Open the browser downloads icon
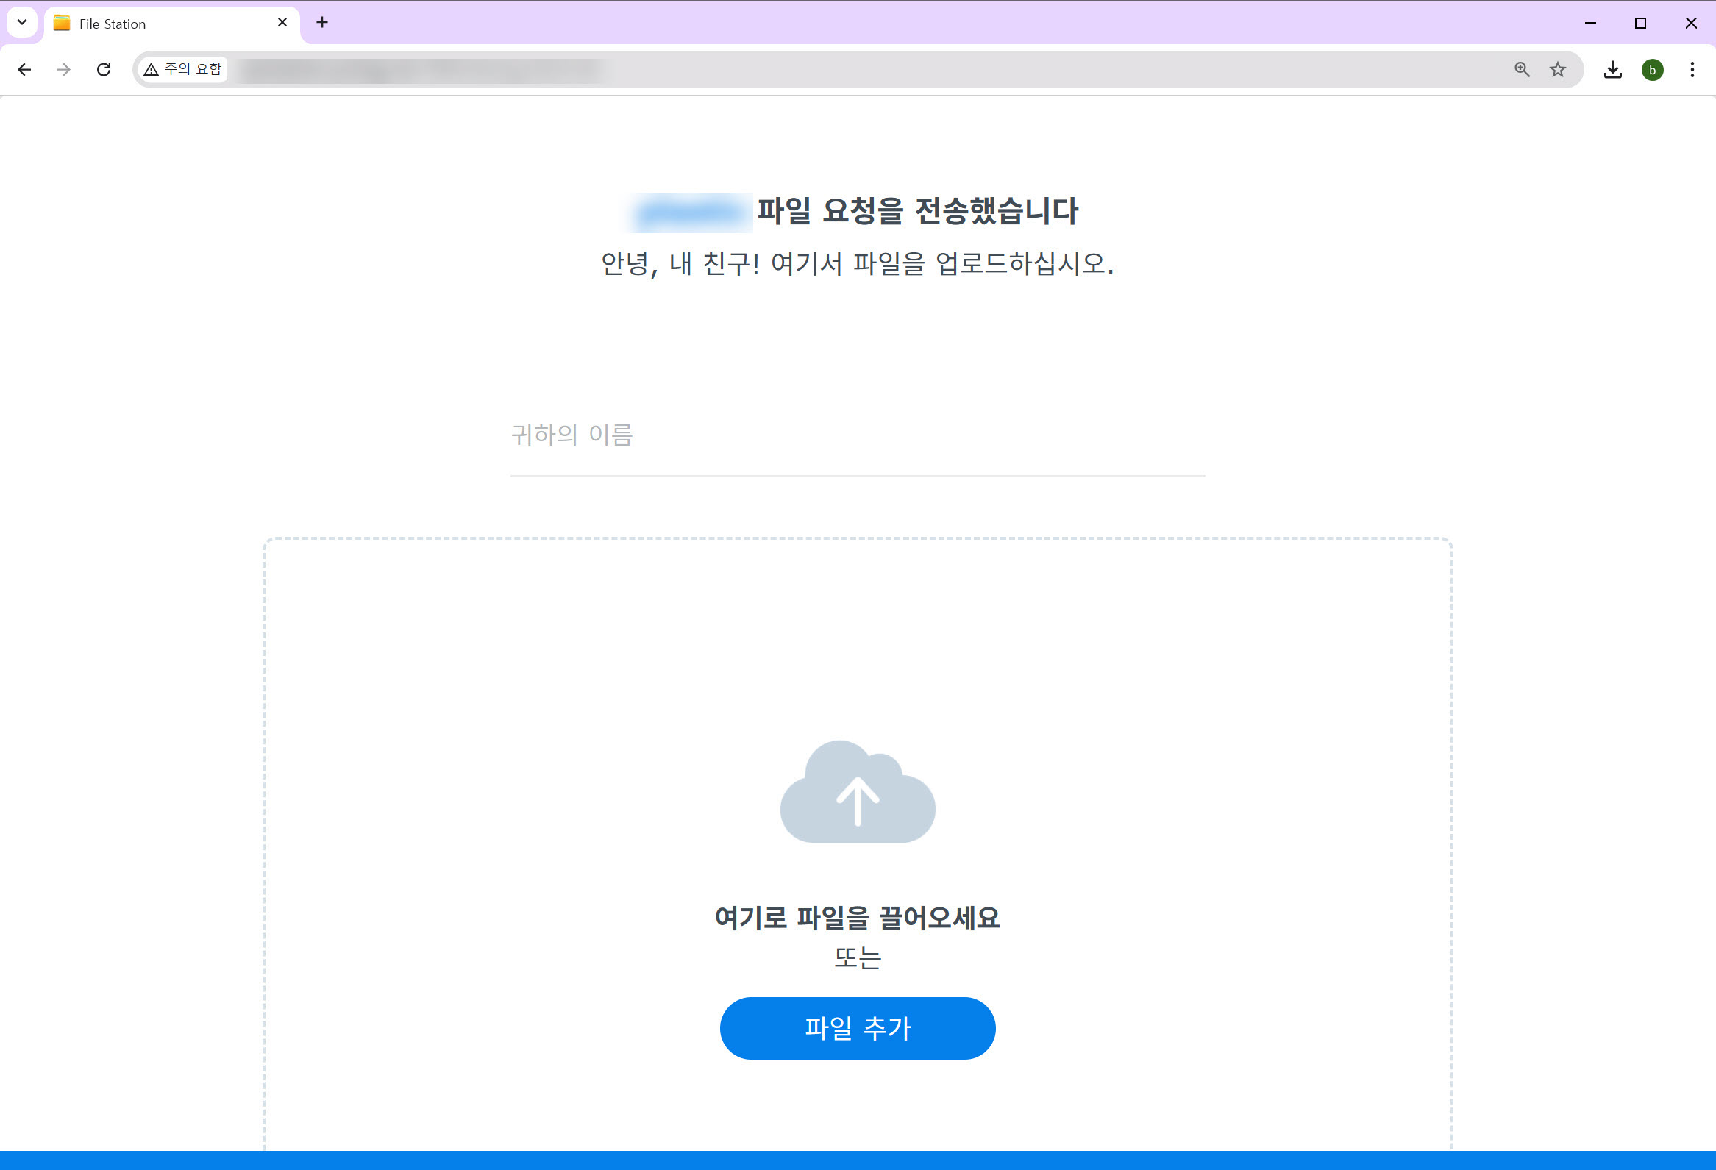 tap(1612, 69)
